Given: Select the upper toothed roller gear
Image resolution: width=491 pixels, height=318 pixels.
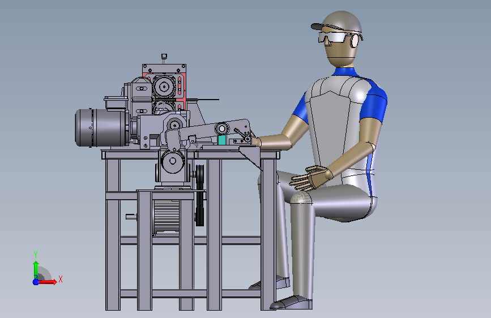Looking at the screenshot, I should tap(164, 87).
